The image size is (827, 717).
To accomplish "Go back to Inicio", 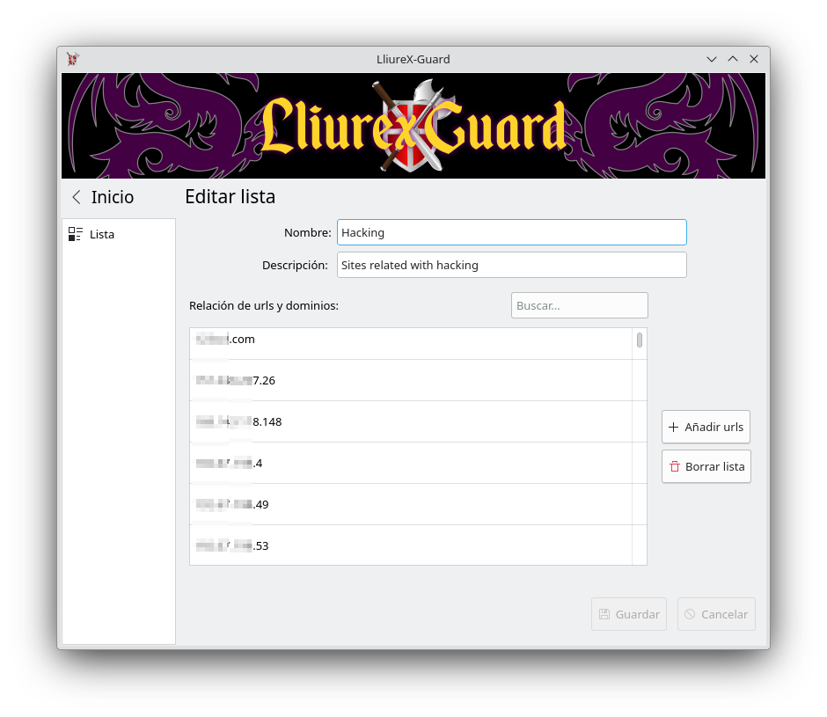I will 103,197.
